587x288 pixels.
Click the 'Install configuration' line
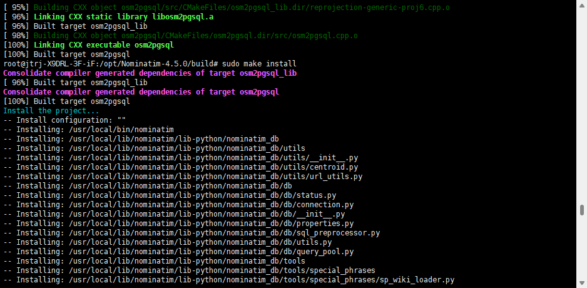tap(64, 120)
